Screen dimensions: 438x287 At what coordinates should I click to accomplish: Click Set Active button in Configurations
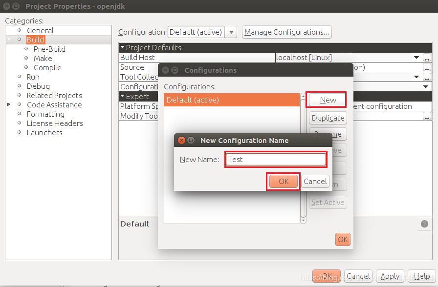tap(328, 202)
